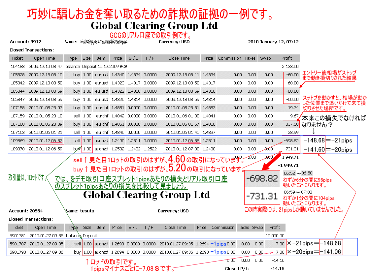
Task: Select ticket number 5901787
Action: tap(18, 244)
